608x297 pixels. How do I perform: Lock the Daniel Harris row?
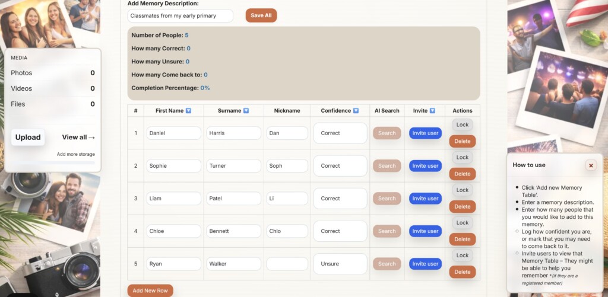462,124
